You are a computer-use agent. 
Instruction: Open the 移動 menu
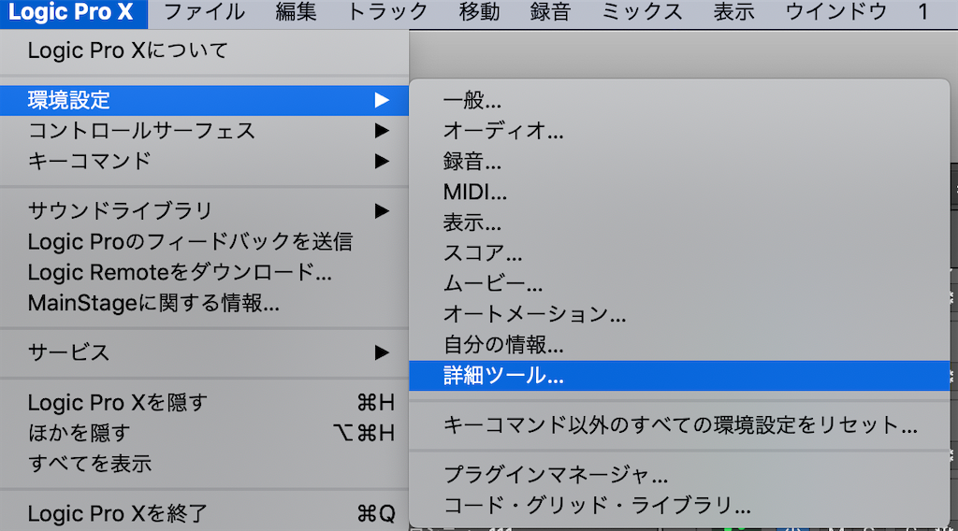click(x=479, y=13)
